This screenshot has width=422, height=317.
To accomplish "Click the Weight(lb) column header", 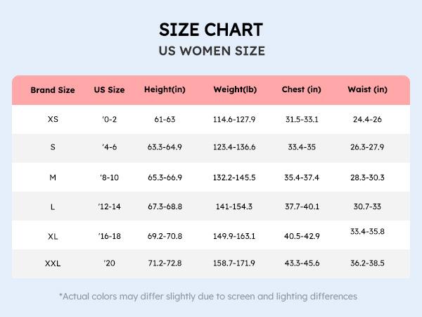I will pos(234,90).
